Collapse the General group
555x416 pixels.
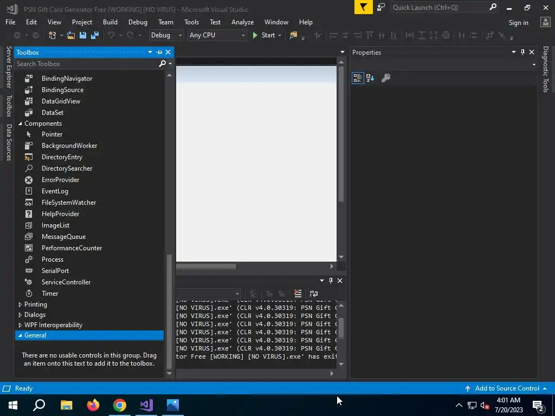click(20, 335)
